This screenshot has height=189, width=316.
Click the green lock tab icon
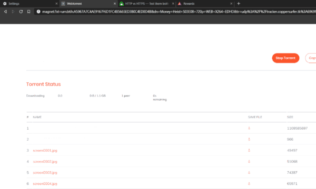pos(122,4)
